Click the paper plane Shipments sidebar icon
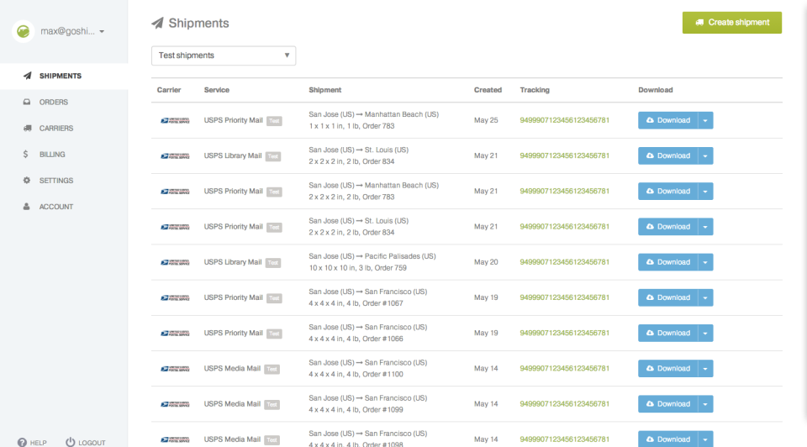This screenshot has height=447, width=807. point(27,76)
